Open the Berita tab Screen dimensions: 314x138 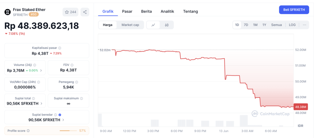[x=146, y=11]
